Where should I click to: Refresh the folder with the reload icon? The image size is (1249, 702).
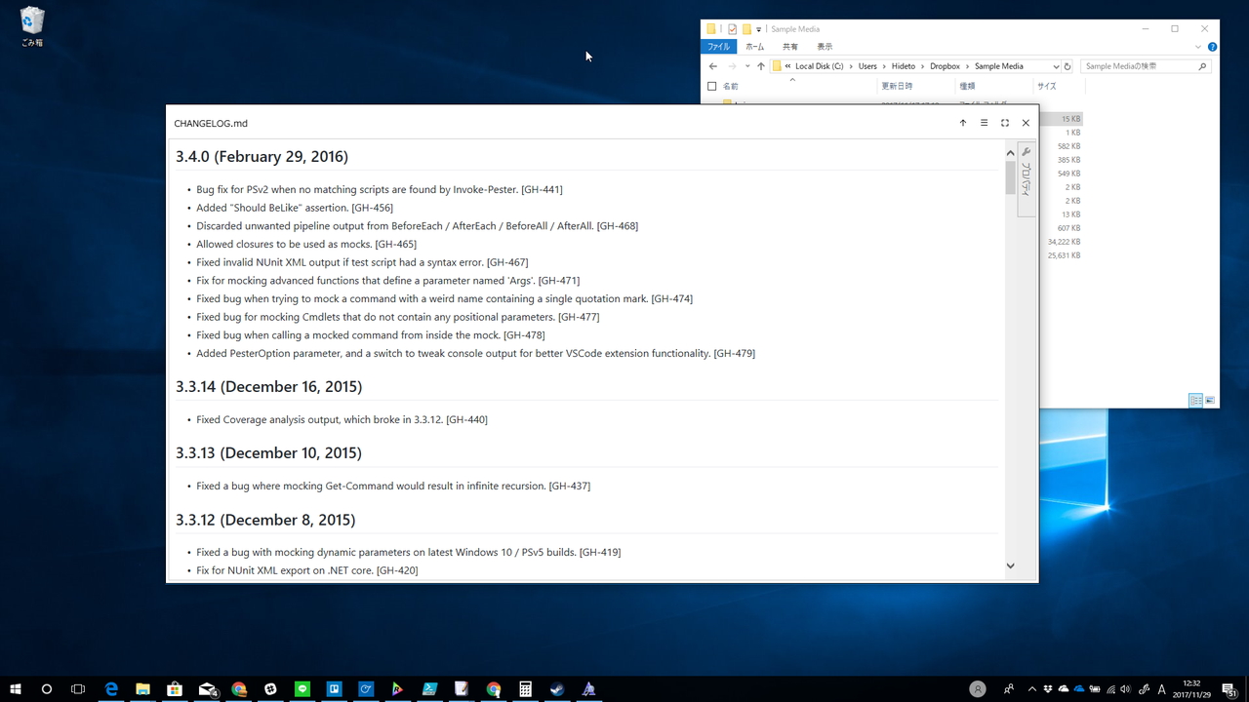pos(1068,65)
